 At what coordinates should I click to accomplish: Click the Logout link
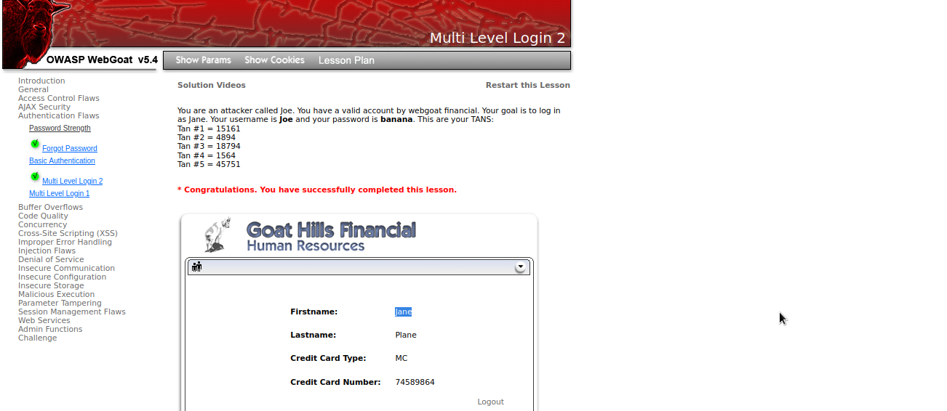tap(490, 402)
